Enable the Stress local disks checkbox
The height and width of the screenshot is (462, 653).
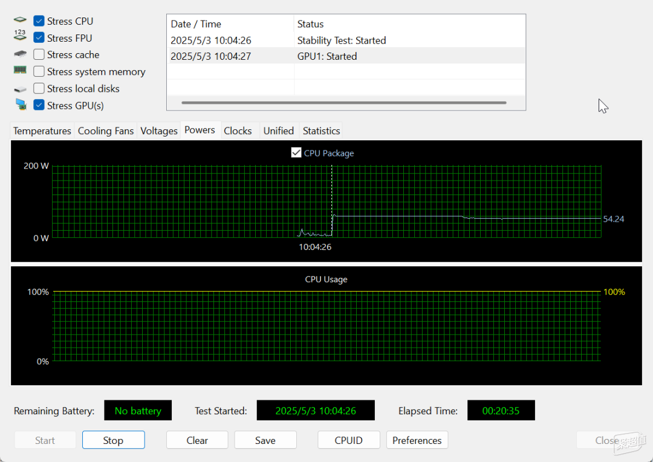[x=39, y=89]
